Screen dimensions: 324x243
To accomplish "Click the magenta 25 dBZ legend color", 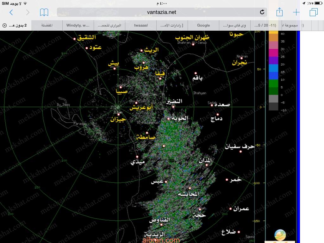I will tap(274, 53).
